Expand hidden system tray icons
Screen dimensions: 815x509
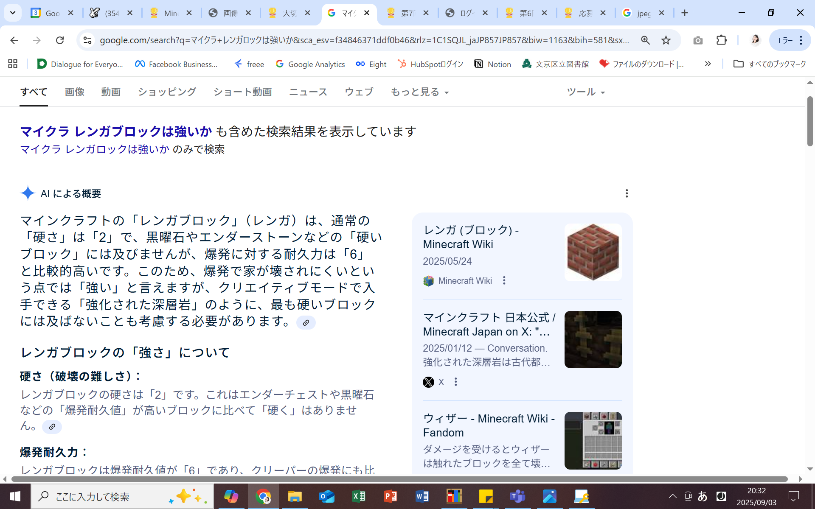click(672, 496)
